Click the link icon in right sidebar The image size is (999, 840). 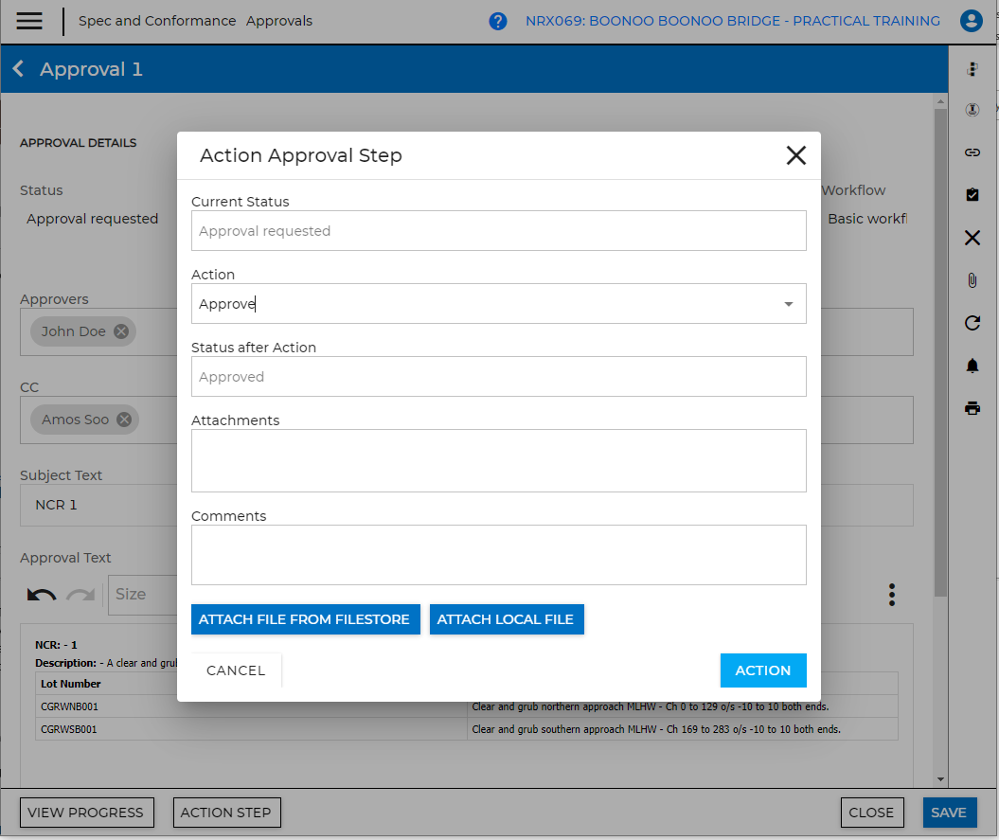pos(972,152)
